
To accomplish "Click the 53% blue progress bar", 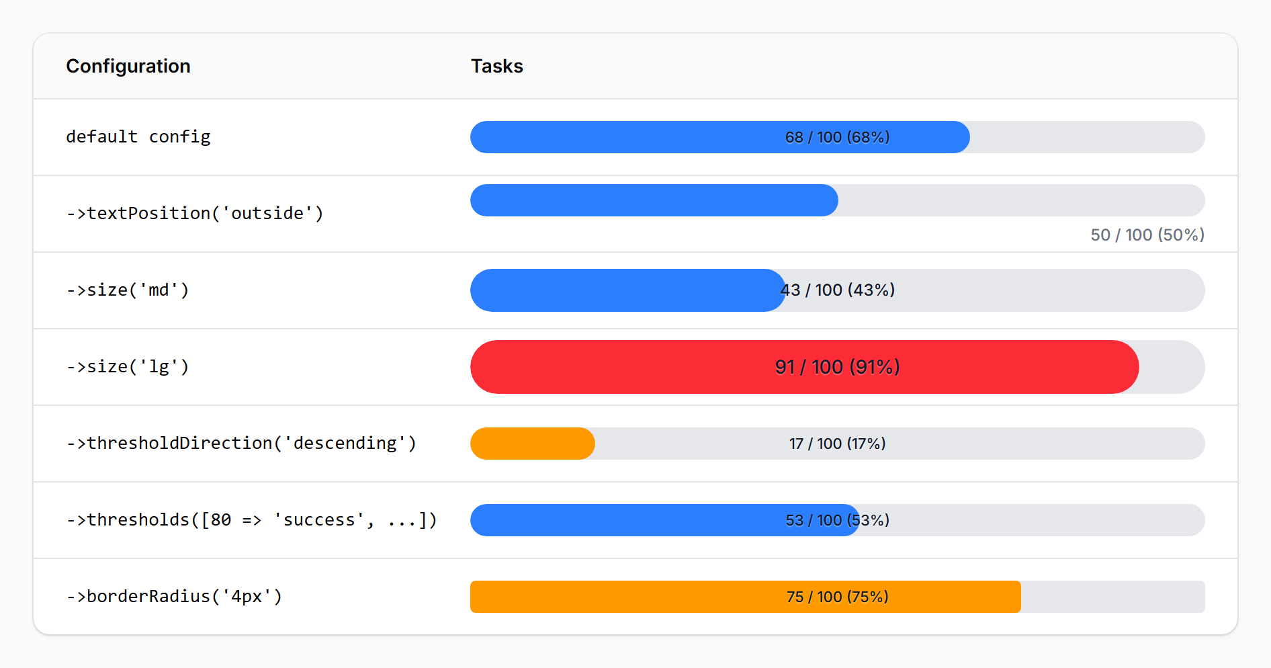I will pos(665,519).
